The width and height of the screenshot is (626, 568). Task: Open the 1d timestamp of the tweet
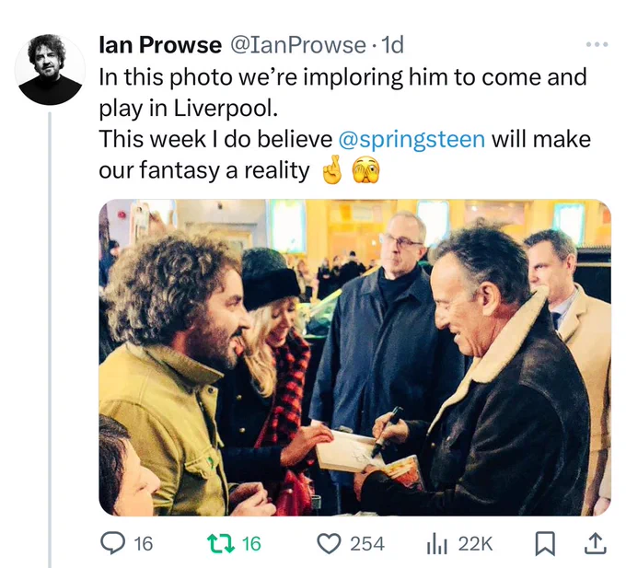coord(392,45)
